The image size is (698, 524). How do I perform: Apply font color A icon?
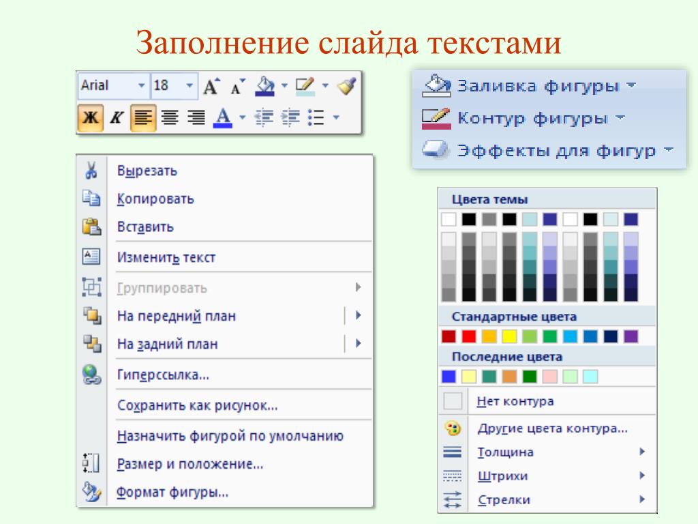click(x=223, y=117)
